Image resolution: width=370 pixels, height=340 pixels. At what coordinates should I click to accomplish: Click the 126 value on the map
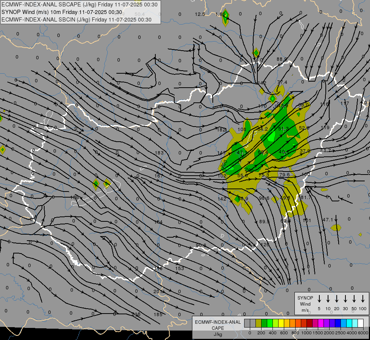click(x=265, y=245)
